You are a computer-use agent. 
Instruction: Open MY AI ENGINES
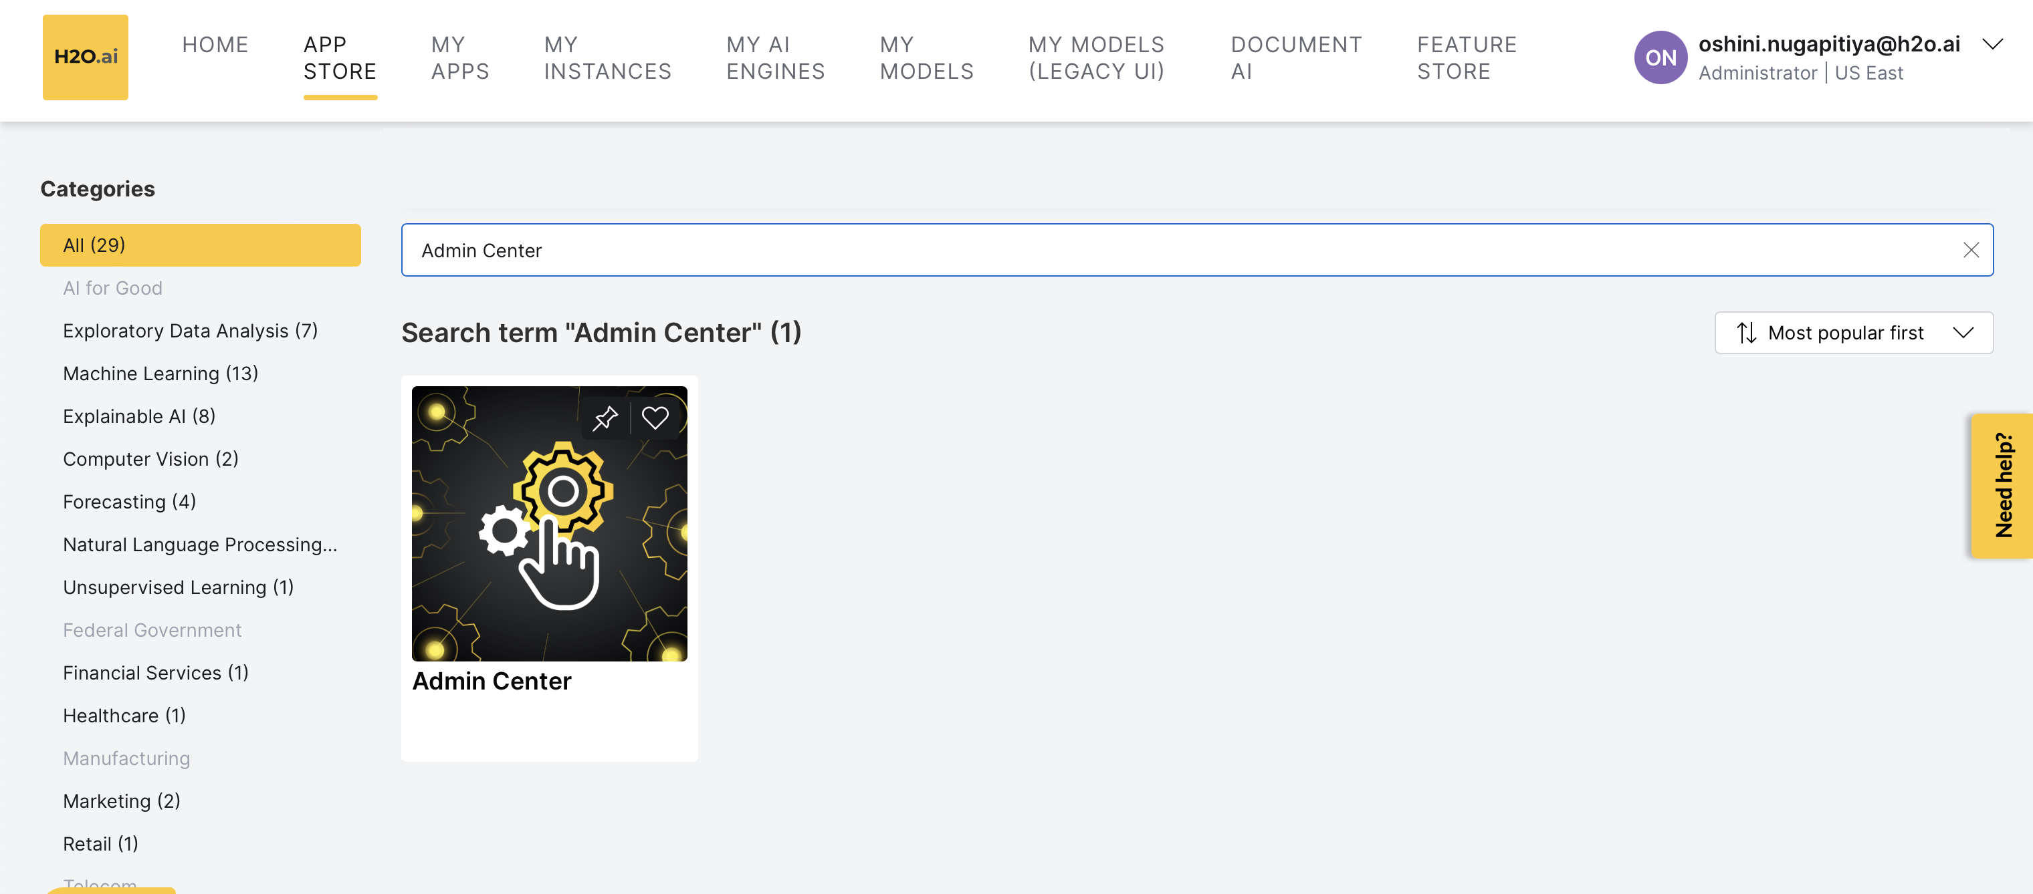pos(775,57)
